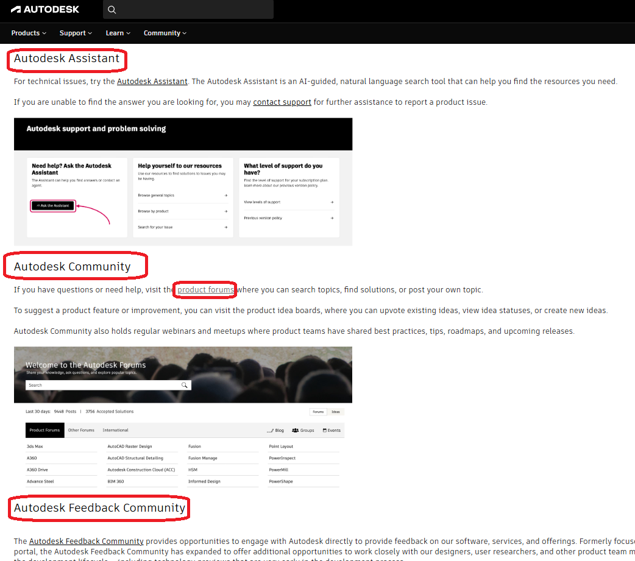Viewport: 635px width, 561px height.
Task: Click the arrow beside View levels of support
Action: tap(332, 202)
